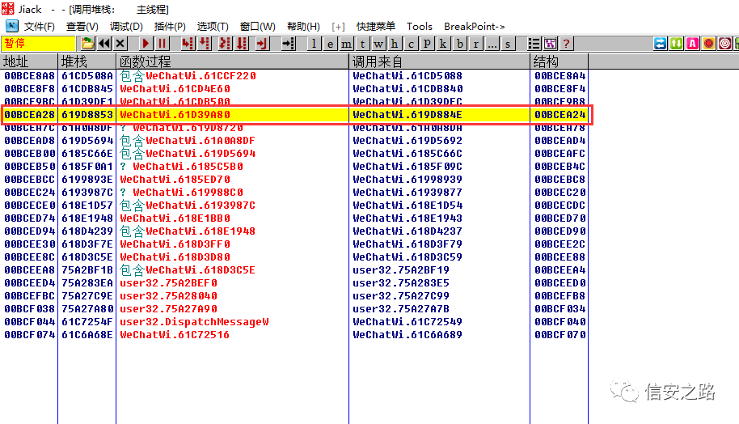Screen dimensions: 739x424
Task: Click the green plugin icon in the toolbar
Action: tap(676, 44)
